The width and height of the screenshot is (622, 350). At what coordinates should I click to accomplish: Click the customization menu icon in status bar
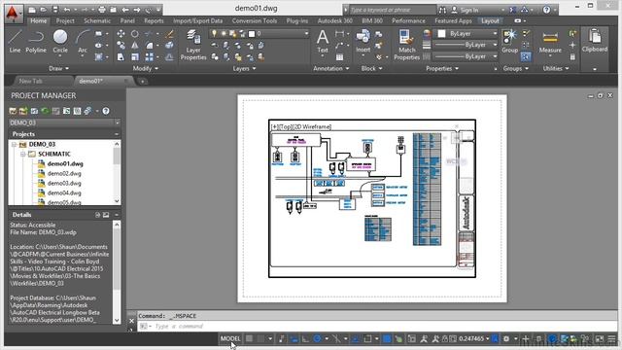click(611, 339)
